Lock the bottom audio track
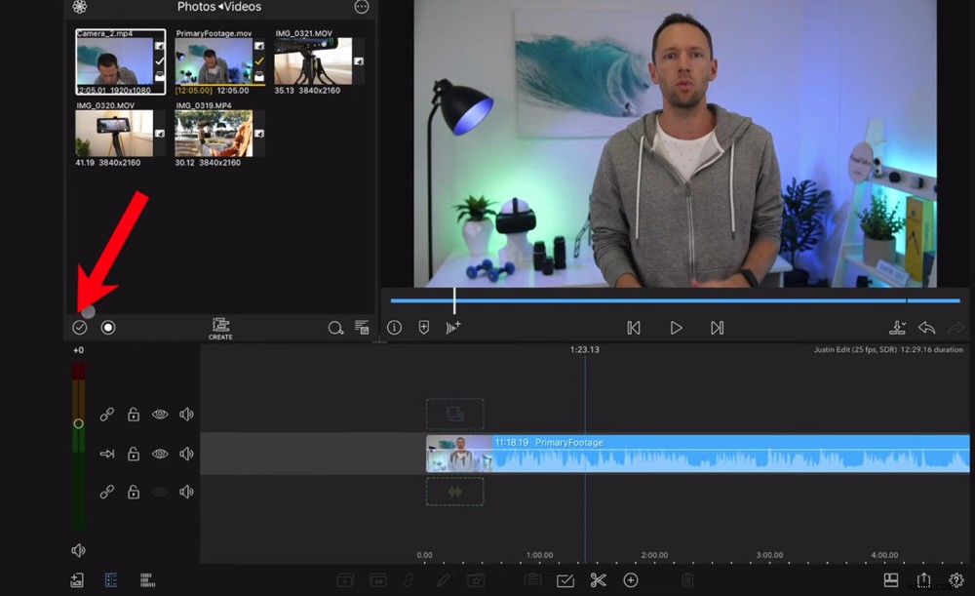Image resolution: width=975 pixels, height=596 pixels. click(133, 492)
